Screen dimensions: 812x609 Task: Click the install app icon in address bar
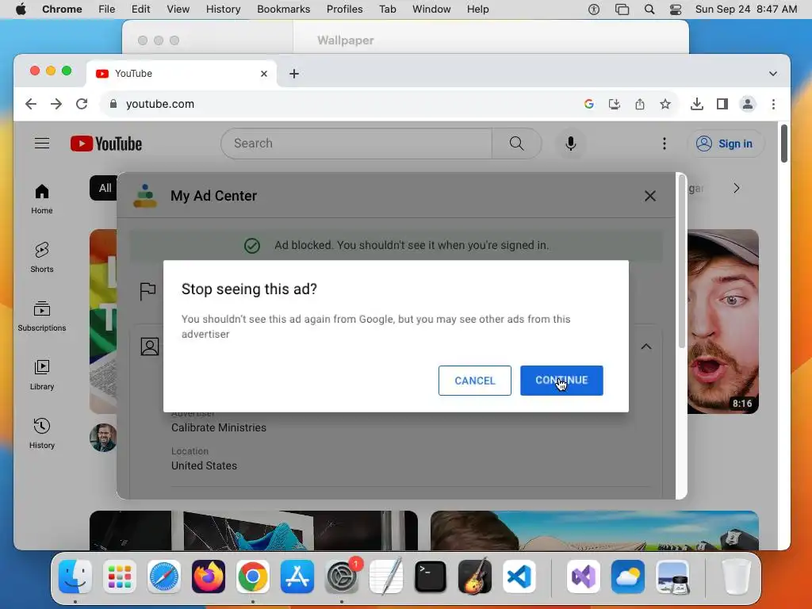click(x=615, y=104)
